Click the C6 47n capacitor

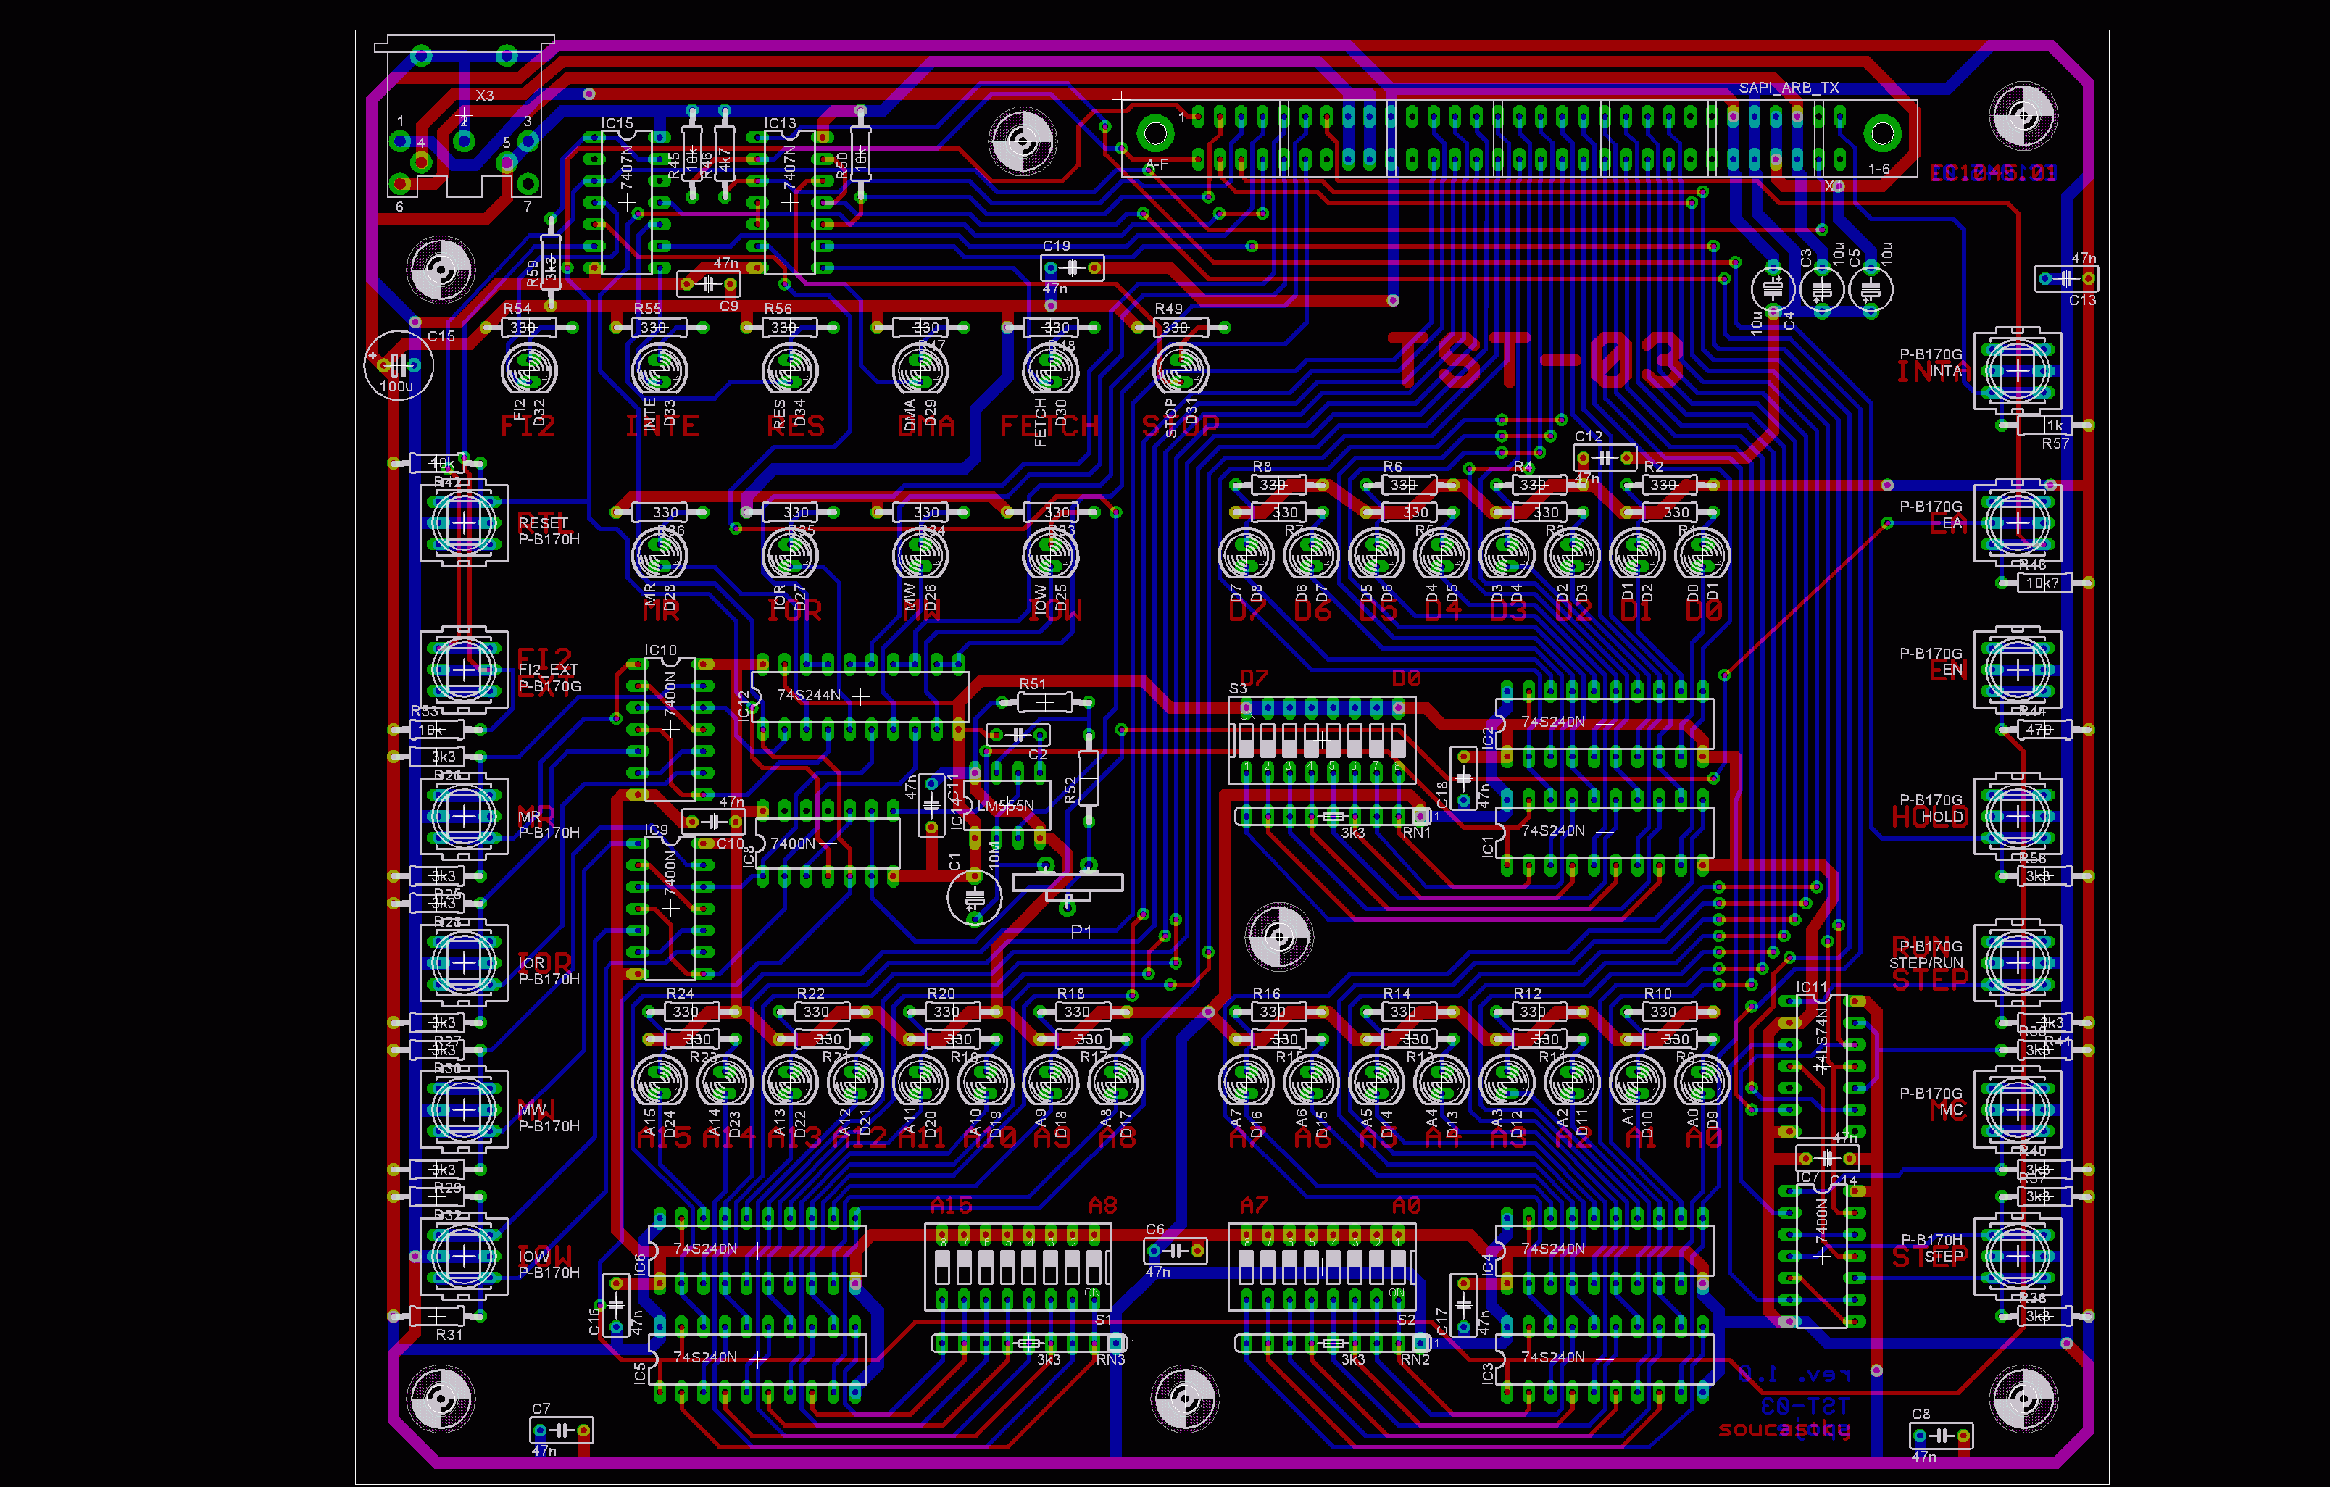tap(1176, 1251)
